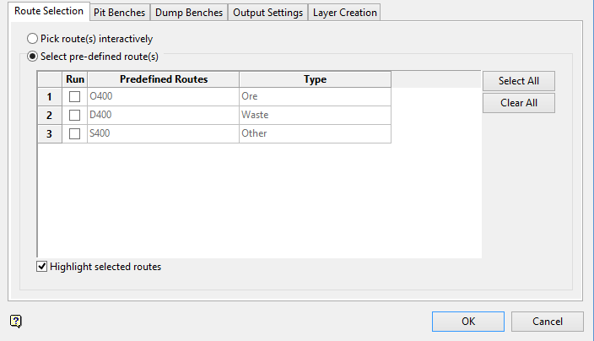Click the help icon at bottom left

15,321
